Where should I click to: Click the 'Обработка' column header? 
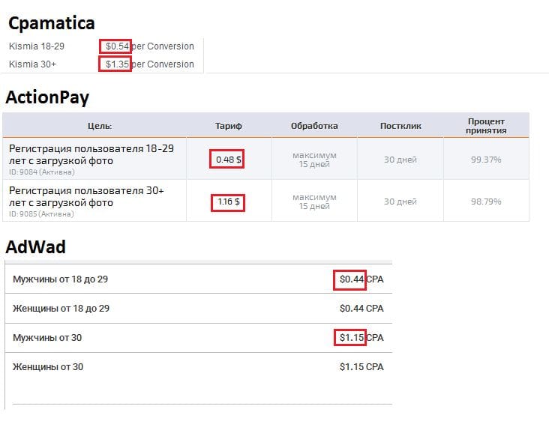pyautogui.click(x=314, y=126)
